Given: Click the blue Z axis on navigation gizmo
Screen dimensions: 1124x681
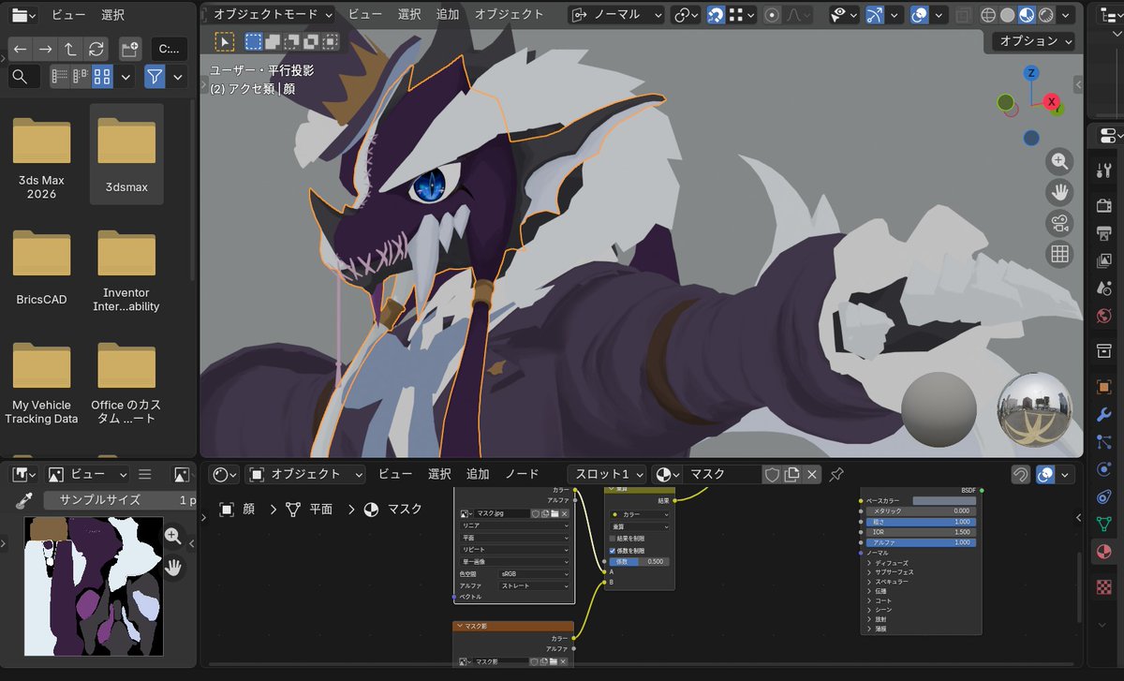Looking at the screenshot, I should (1030, 73).
